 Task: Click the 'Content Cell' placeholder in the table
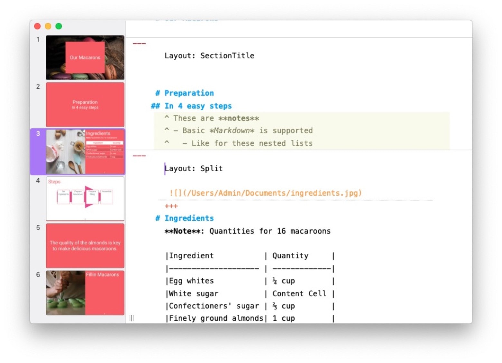pyautogui.click(x=299, y=293)
